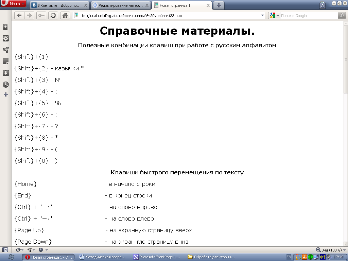The height and width of the screenshot is (261, 348).
Task: Toggle the side panel visibility
Action: tap(5, 250)
